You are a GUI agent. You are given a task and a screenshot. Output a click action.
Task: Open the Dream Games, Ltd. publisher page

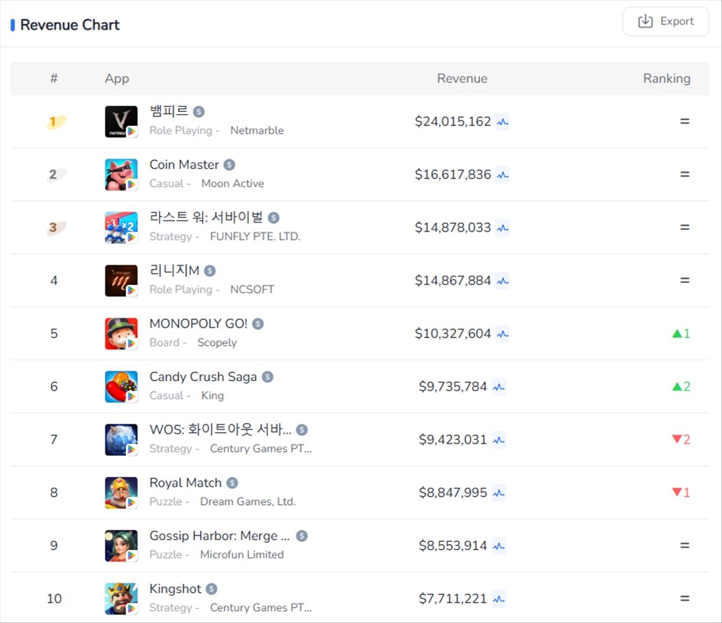coord(248,501)
